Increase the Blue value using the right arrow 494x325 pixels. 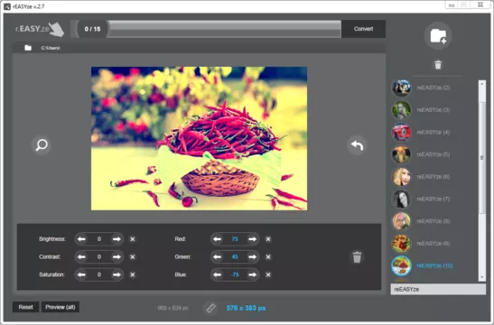pos(252,274)
